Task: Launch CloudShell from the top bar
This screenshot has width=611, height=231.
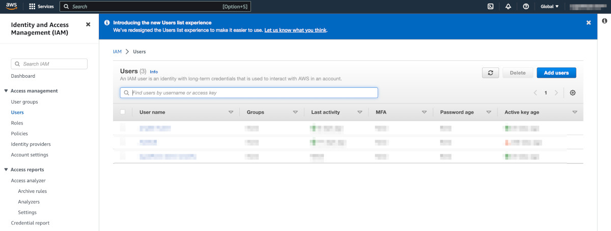Action: (x=490, y=7)
